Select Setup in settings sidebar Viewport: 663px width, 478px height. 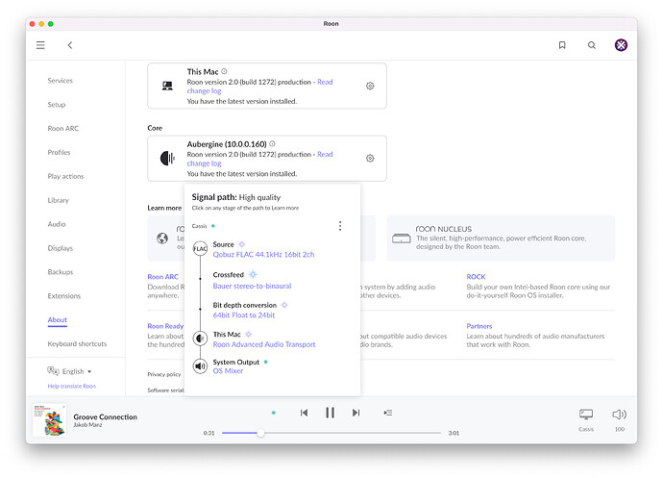pyautogui.click(x=57, y=105)
